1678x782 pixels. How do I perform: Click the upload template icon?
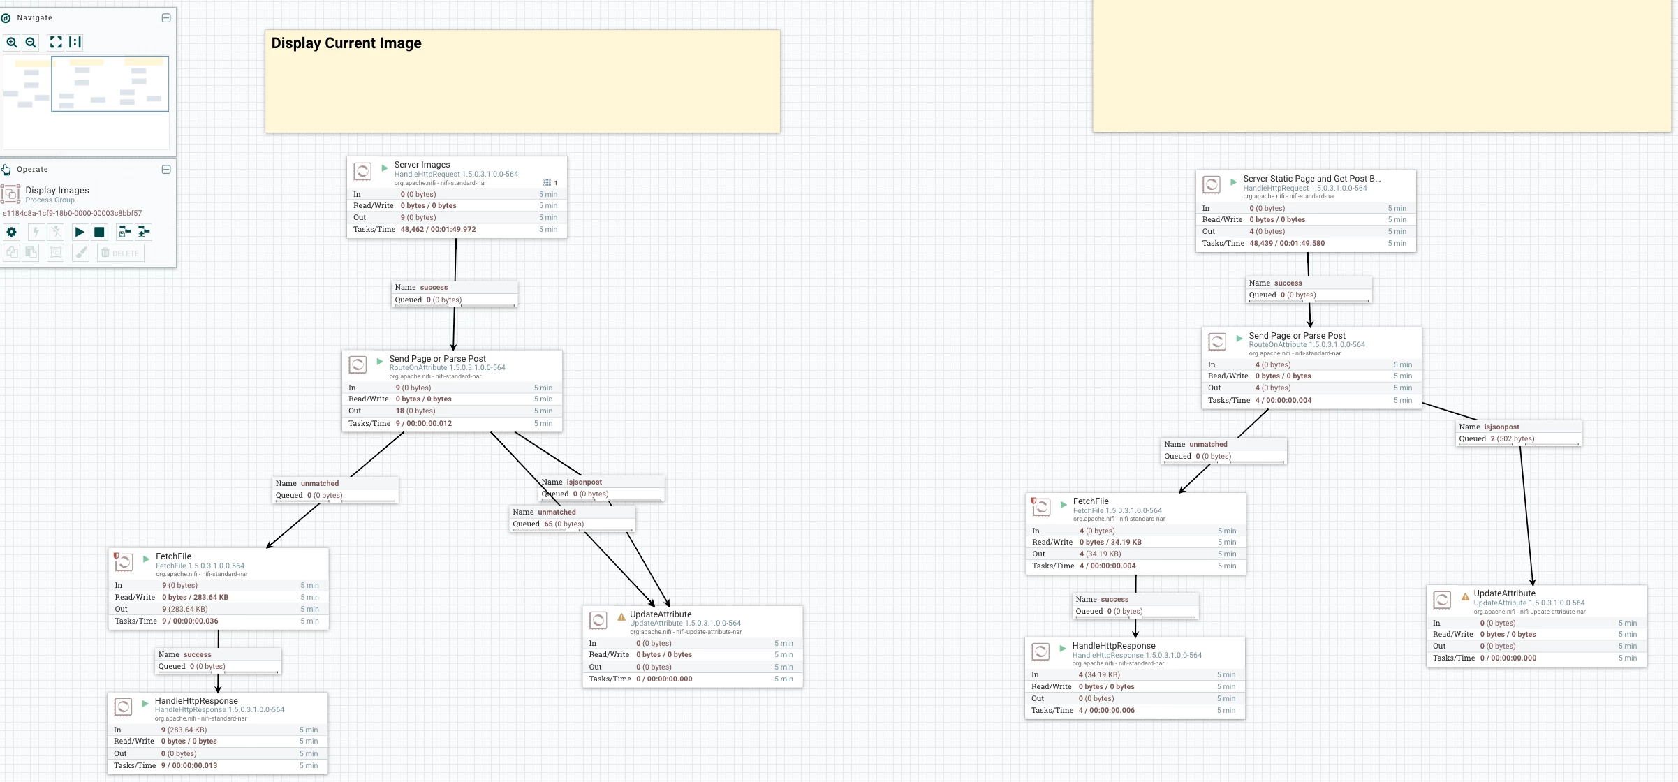[x=144, y=232]
